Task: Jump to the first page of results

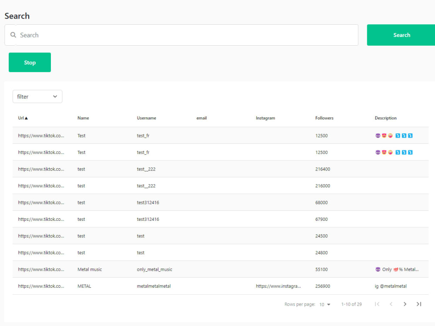Action: [377, 304]
